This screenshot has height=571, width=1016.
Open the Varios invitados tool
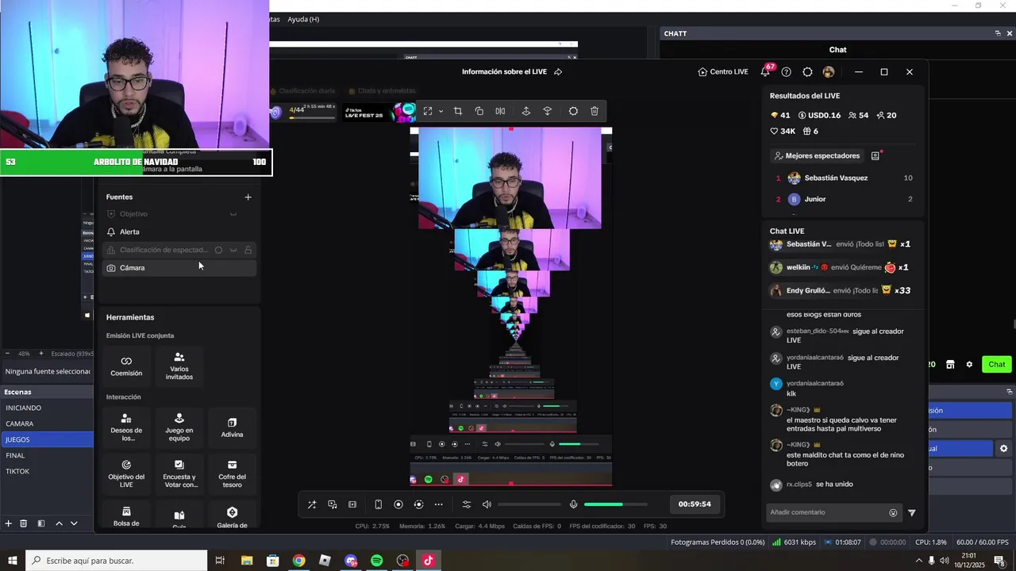click(x=179, y=366)
